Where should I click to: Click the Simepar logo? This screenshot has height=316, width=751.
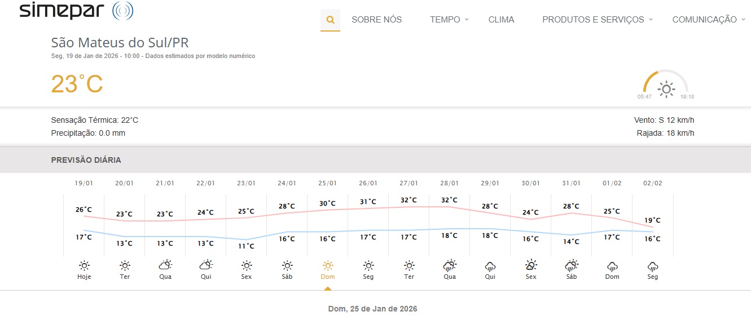point(76,11)
